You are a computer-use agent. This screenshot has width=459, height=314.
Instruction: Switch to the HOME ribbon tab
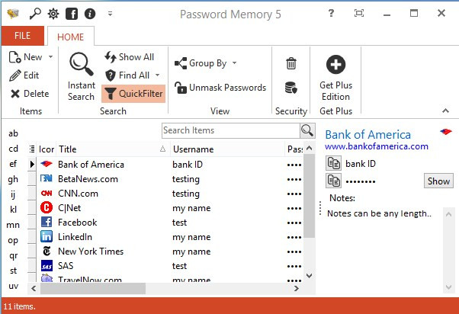[x=71, y=37]
